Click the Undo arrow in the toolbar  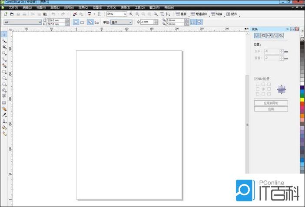pos(53,14)
